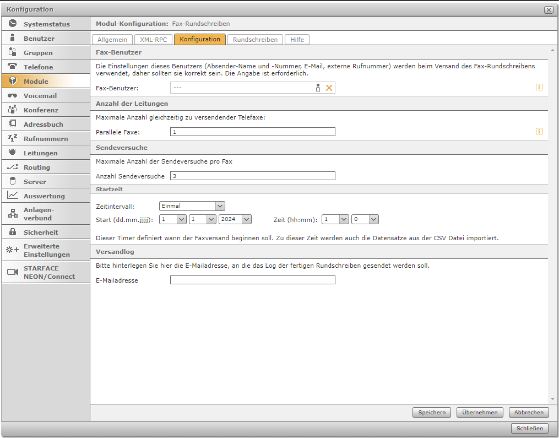The width and height of the screenshot is (559, 438).
Task: Go to Adressbuch in the sidebar
Action: point(46,125)
